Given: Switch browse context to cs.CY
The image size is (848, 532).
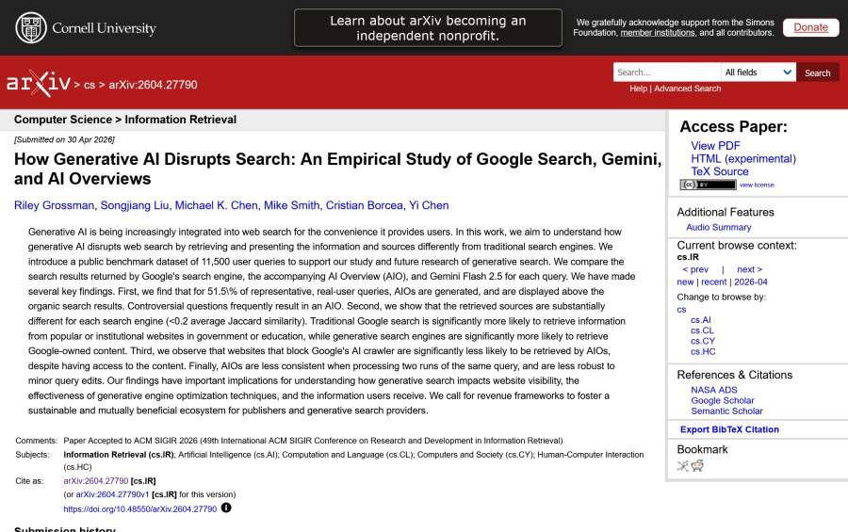Looking at the screenshot, I should (703, 341).
